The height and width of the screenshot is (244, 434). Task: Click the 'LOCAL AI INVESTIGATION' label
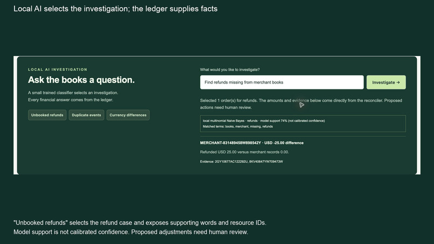click(x=58, y=69)
